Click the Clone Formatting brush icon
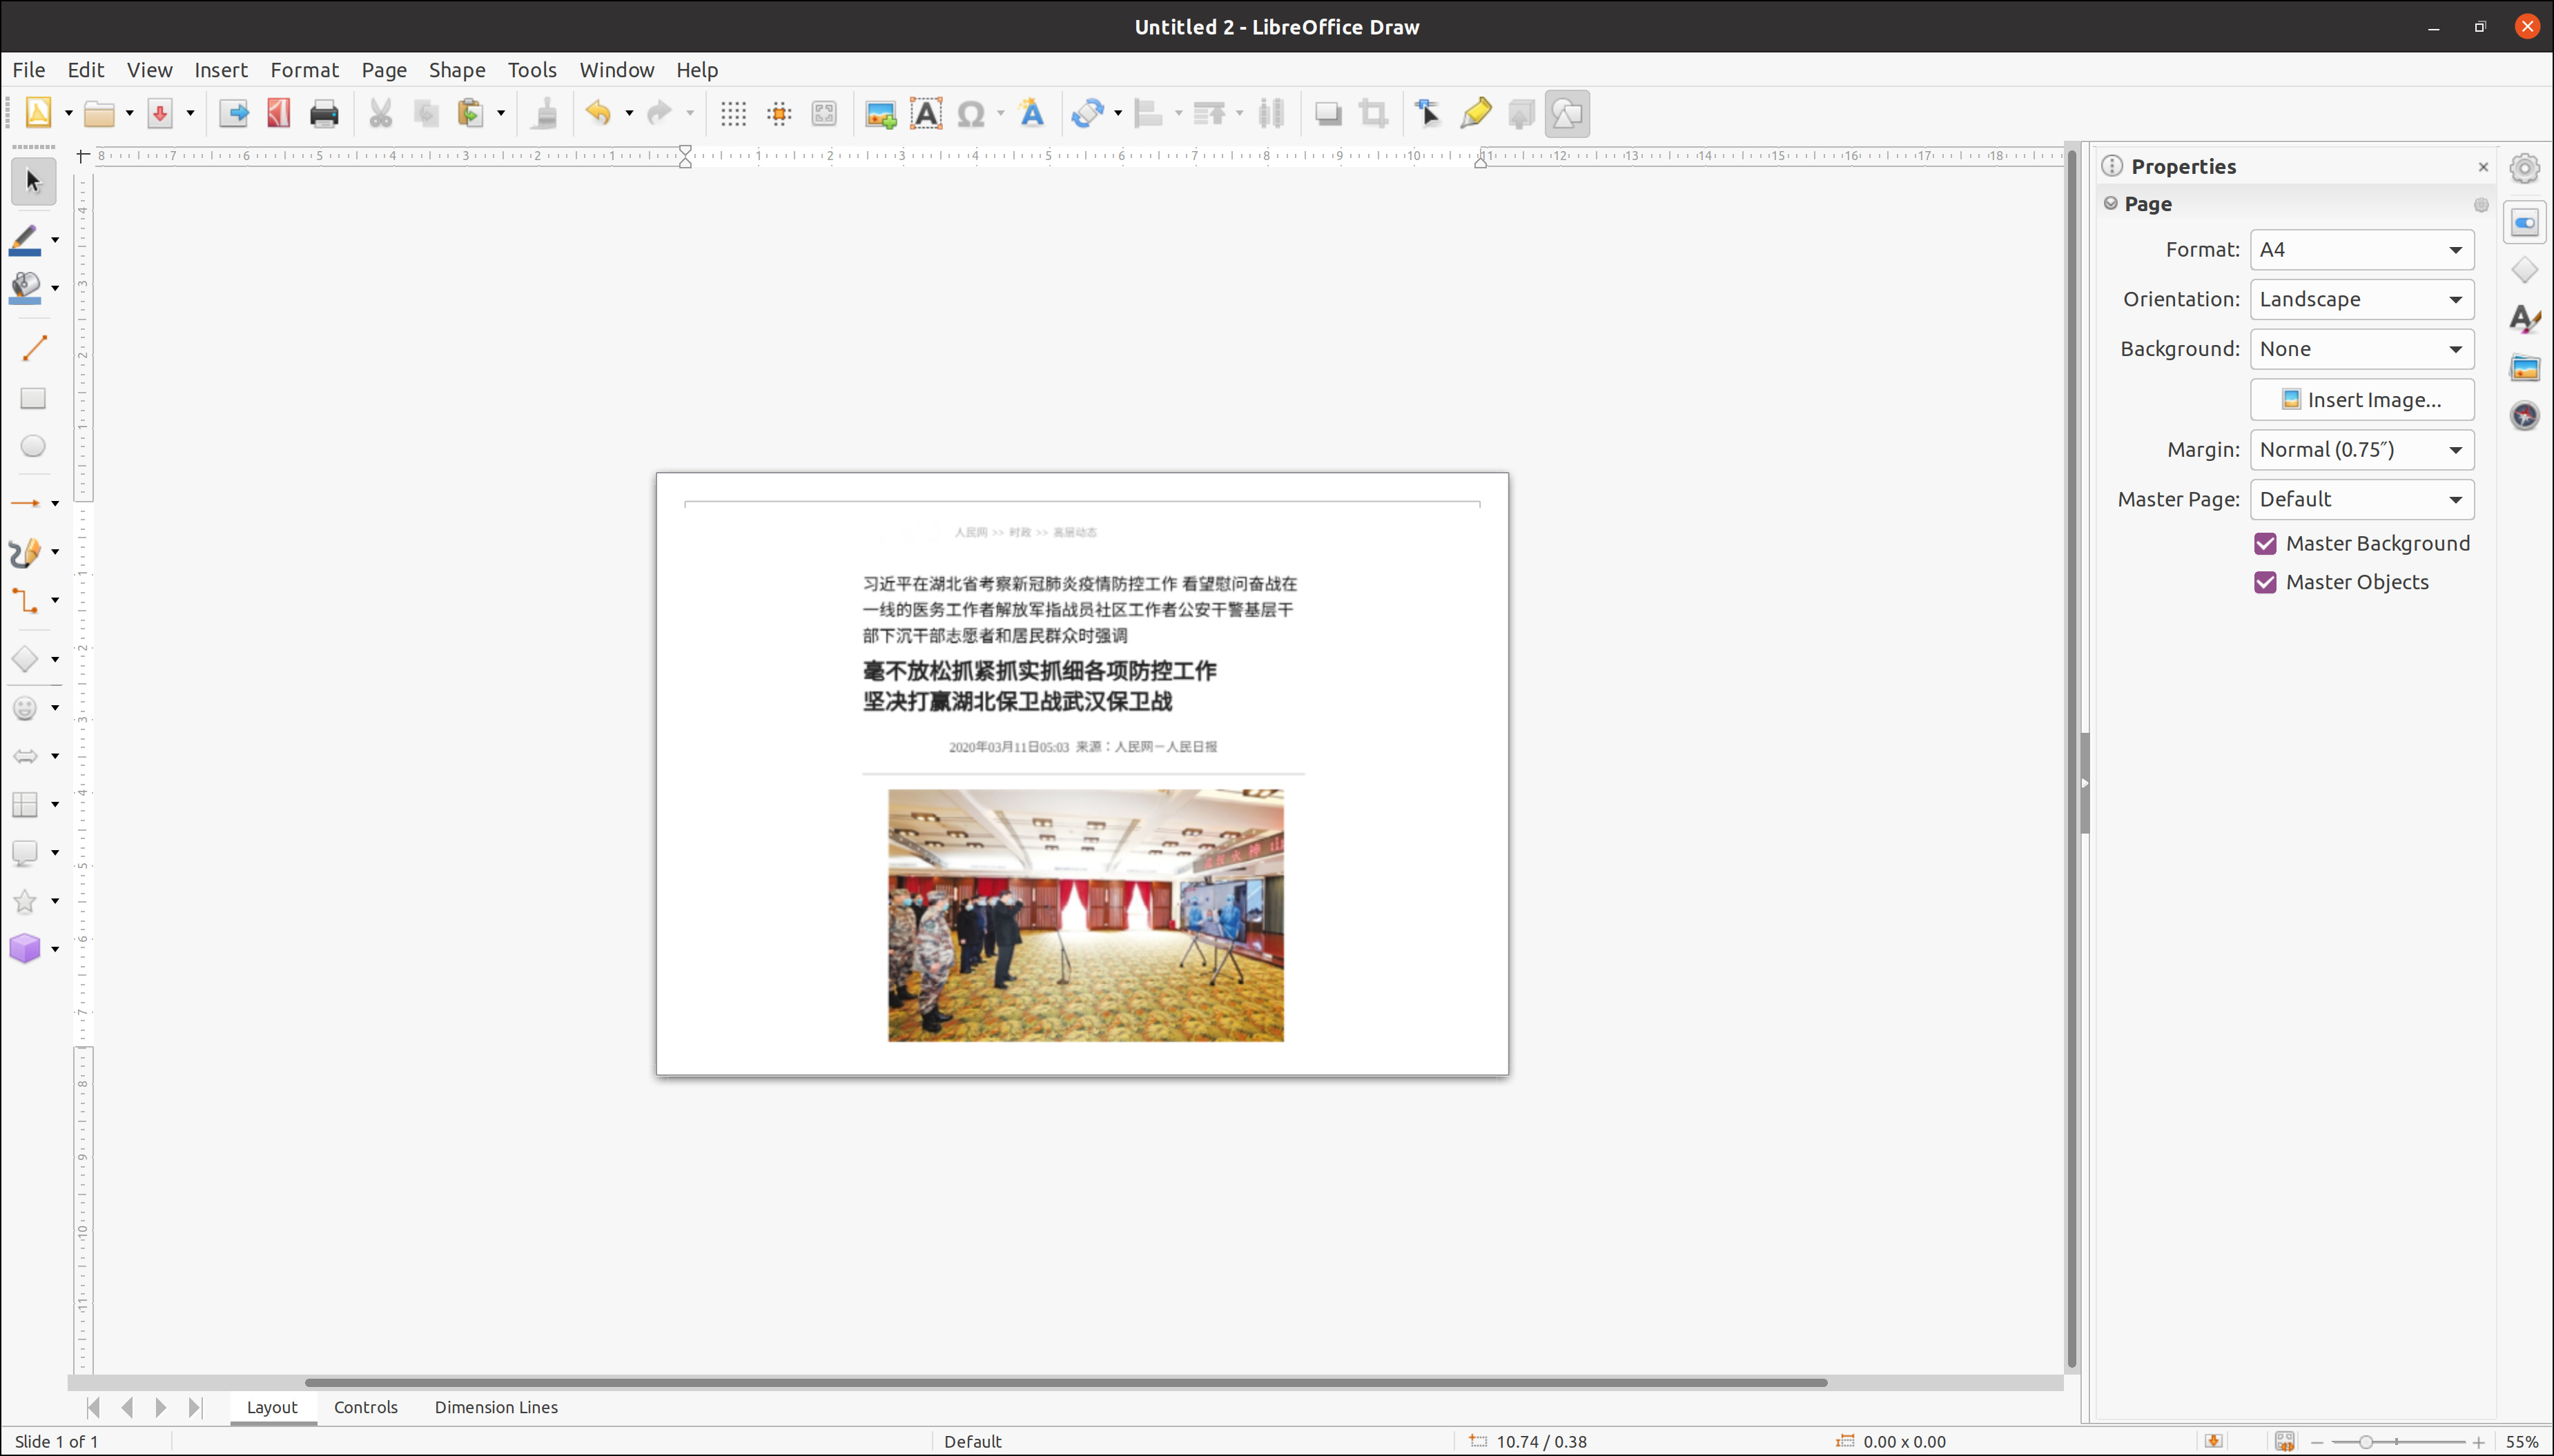This screenshot has width=2554, height=1456. coord(545,113)
